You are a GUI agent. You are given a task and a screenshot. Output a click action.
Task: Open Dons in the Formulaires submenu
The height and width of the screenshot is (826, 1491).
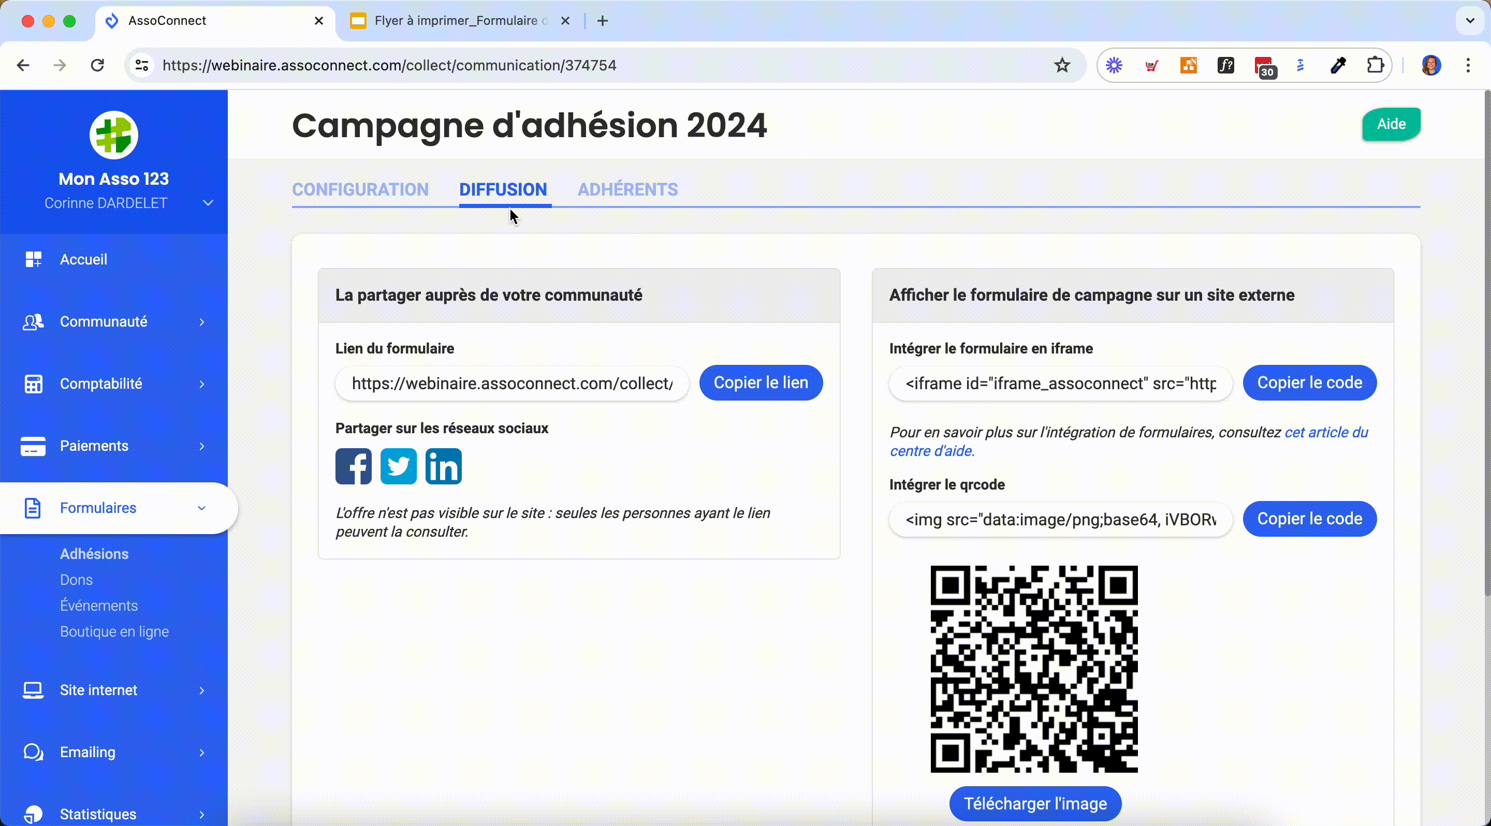pyautogui.click(x=77, y=580)
